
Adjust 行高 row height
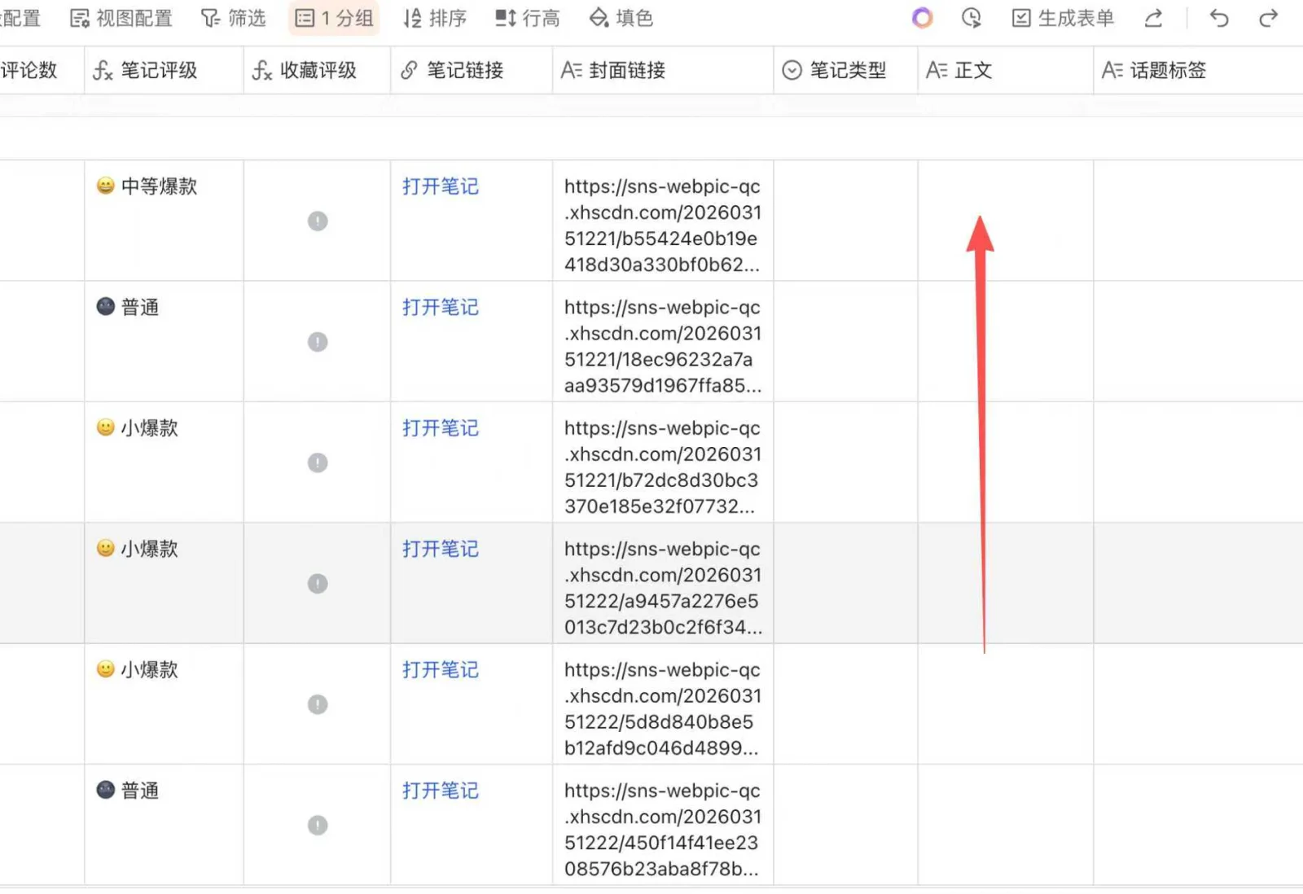coord(528,18)
